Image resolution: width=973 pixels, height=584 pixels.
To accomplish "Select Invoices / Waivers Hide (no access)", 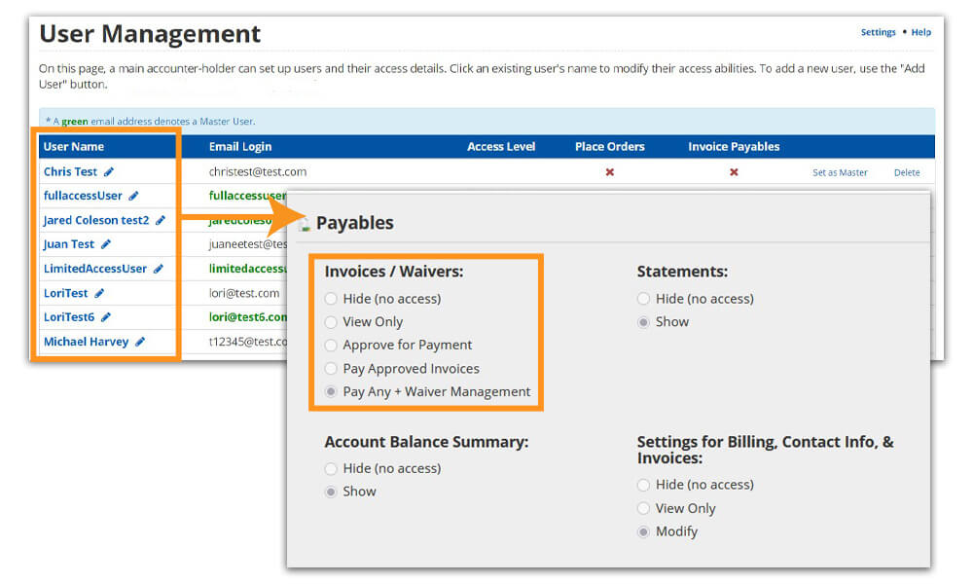I will click(331, 299).
